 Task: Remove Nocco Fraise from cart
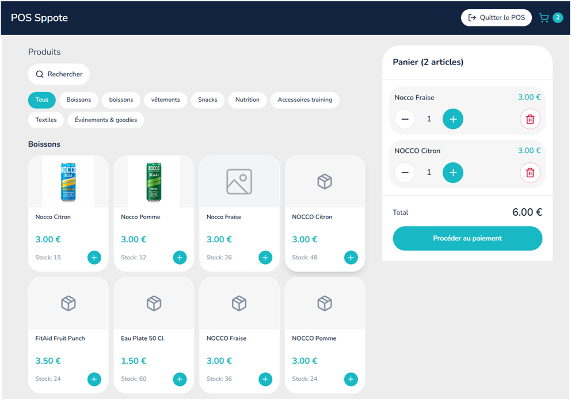point(530,119)
